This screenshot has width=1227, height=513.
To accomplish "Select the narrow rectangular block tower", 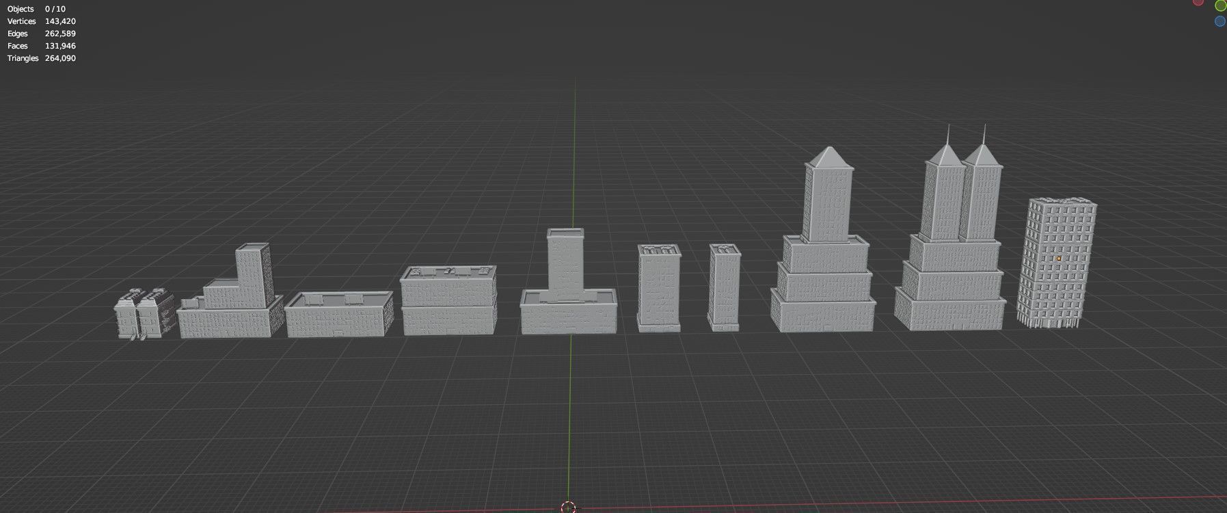I will pos(725,288).
